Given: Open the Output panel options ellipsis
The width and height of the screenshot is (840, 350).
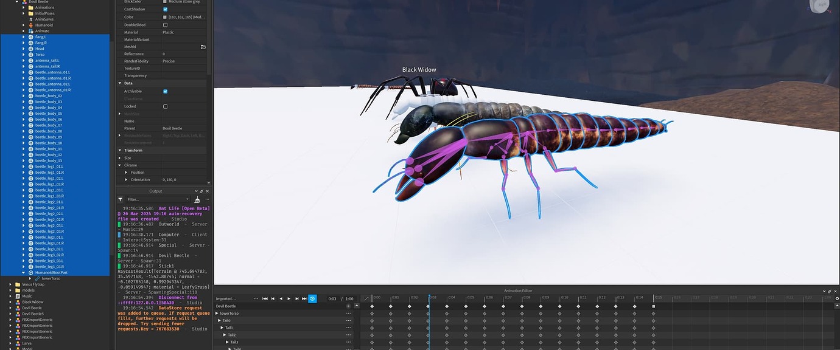Looking at the screenshot, I should (206, 199).
